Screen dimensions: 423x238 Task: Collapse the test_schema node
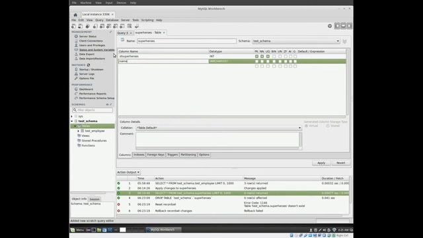[x=72, y=121]
